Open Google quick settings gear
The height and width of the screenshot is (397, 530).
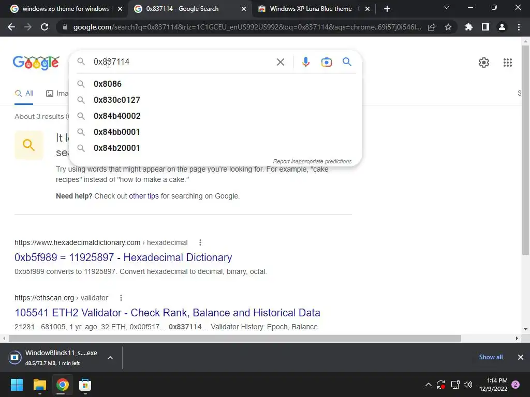pyautogui.click(x=484, y=63)
